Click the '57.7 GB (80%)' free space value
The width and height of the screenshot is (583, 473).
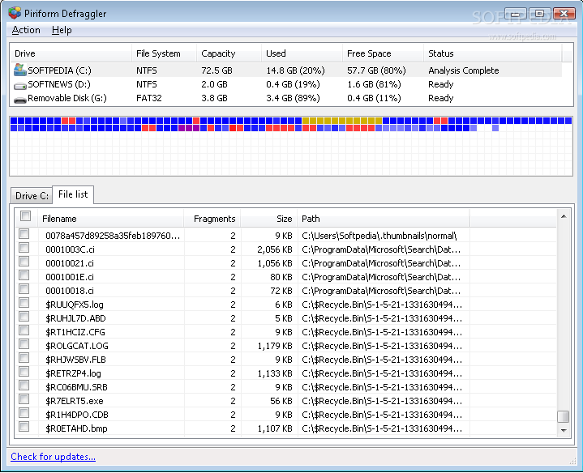(376, 70)
